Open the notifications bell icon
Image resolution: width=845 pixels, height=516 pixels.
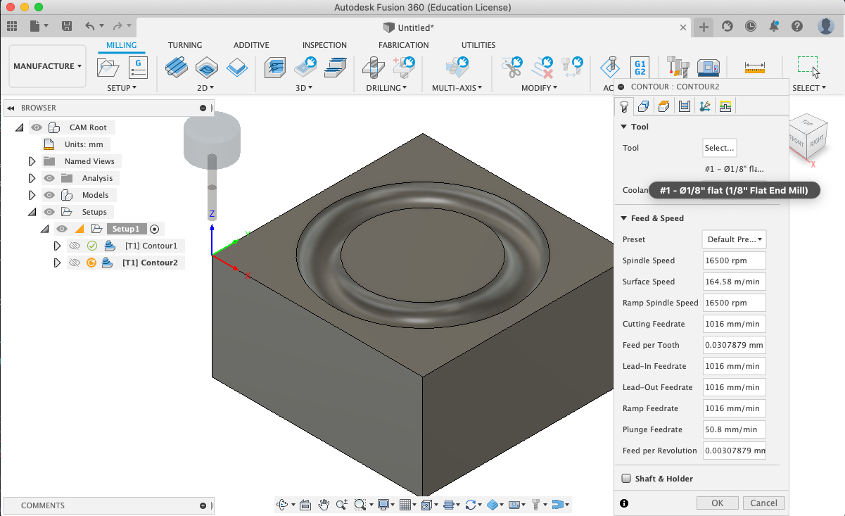774,26
